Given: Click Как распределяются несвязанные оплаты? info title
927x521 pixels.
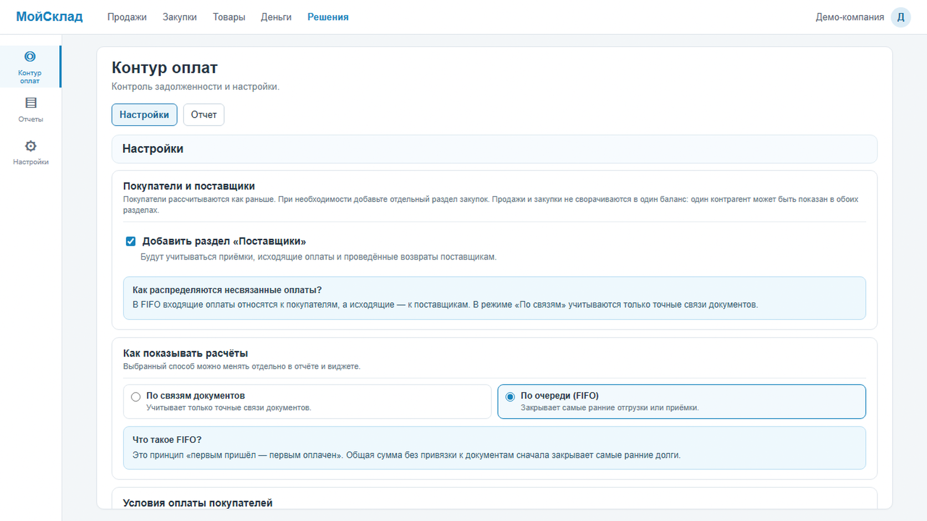Looking at the screenshot, I should [227, 290].
